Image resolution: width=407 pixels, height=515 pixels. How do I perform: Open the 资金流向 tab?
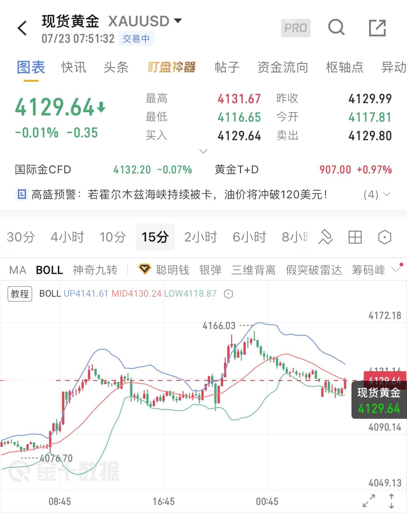(283, 67)
